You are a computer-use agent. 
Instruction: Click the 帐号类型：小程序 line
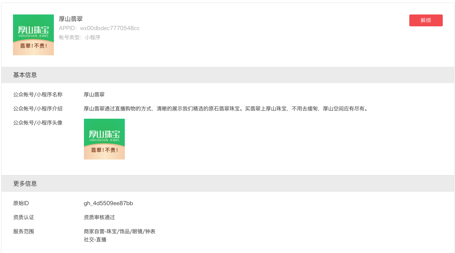point(79,37)
